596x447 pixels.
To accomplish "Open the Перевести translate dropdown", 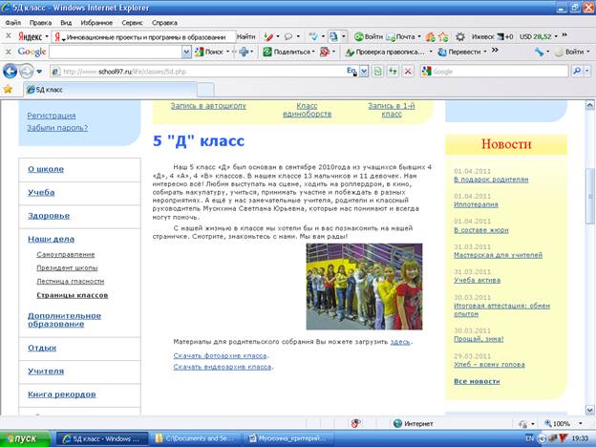I will 466,52.
